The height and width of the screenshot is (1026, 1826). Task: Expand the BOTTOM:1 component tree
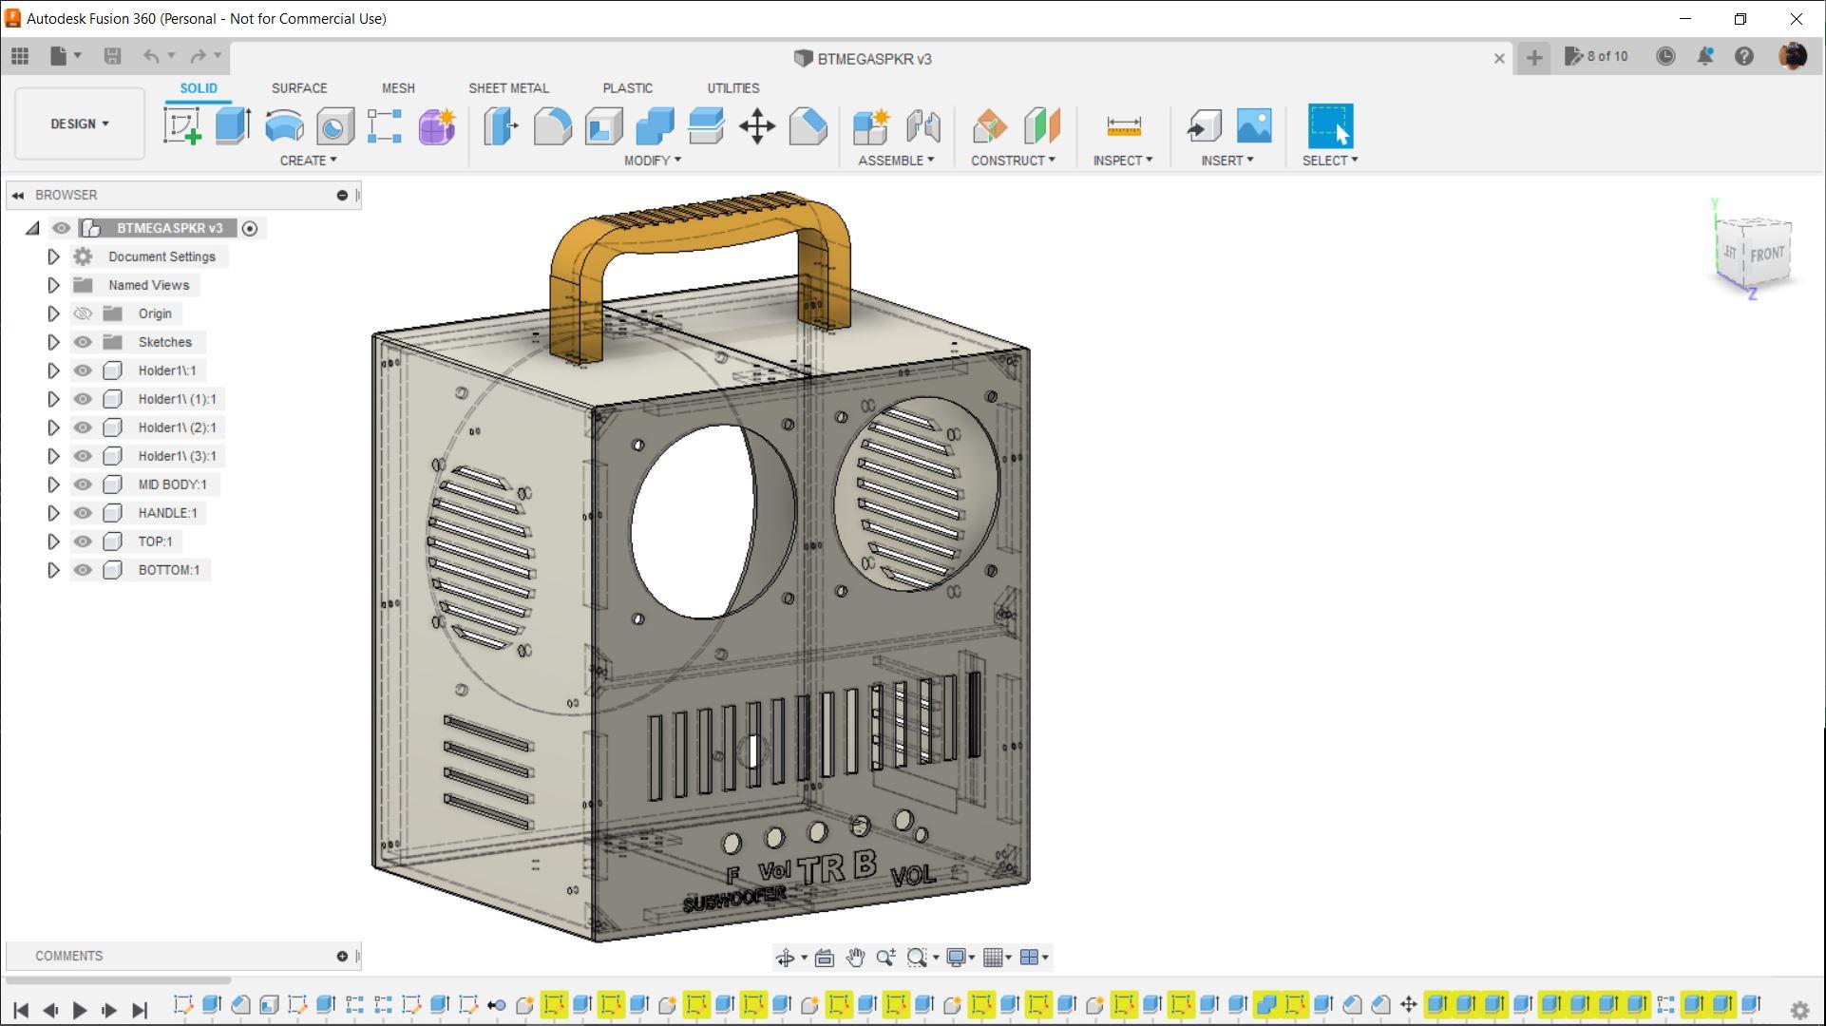coord(53,570)
